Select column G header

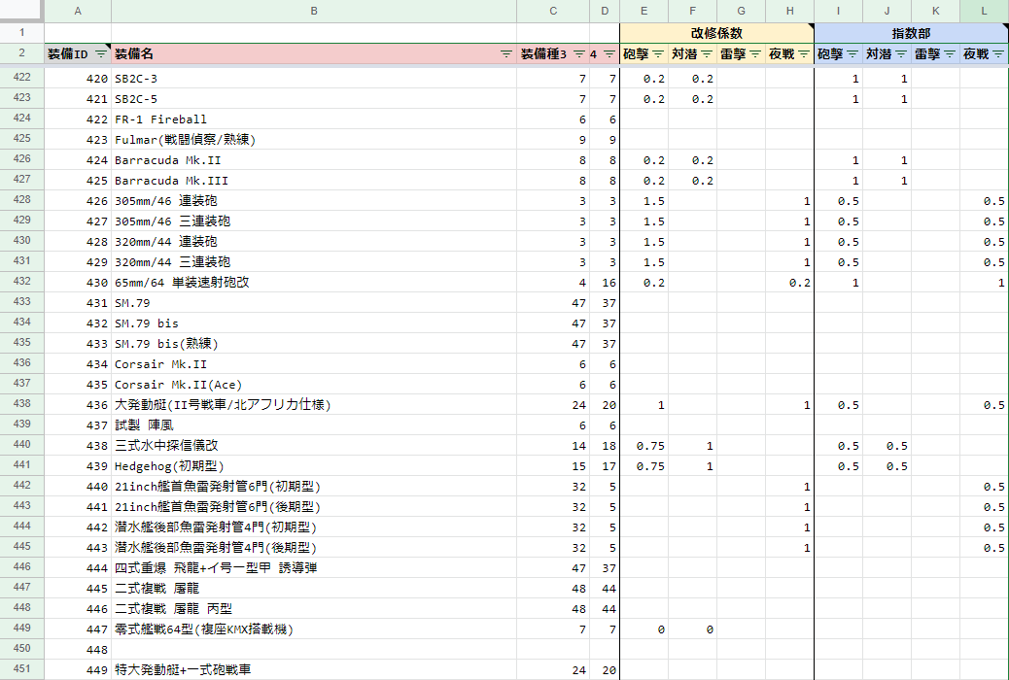742,11
